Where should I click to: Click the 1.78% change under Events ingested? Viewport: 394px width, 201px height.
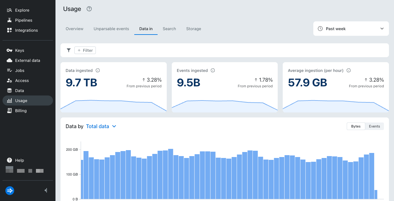point(264,80)
